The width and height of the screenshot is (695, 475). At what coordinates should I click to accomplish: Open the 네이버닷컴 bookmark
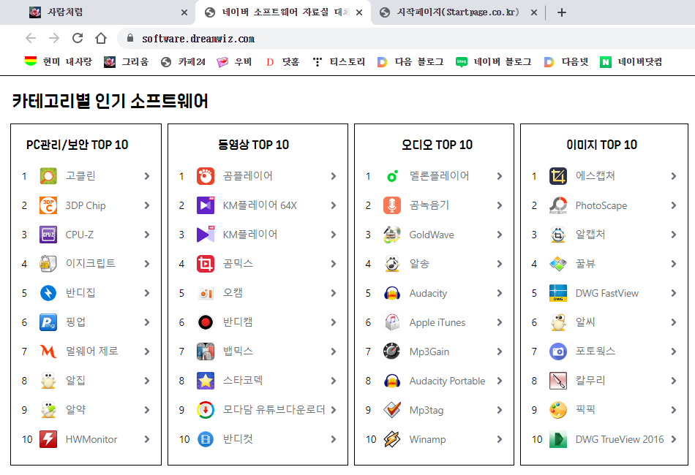pos(631,62)
